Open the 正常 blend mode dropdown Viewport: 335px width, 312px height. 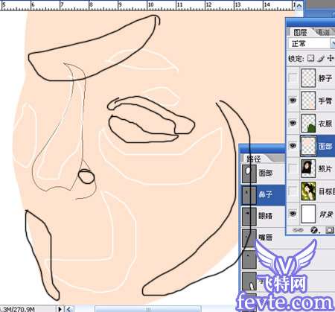311,44
